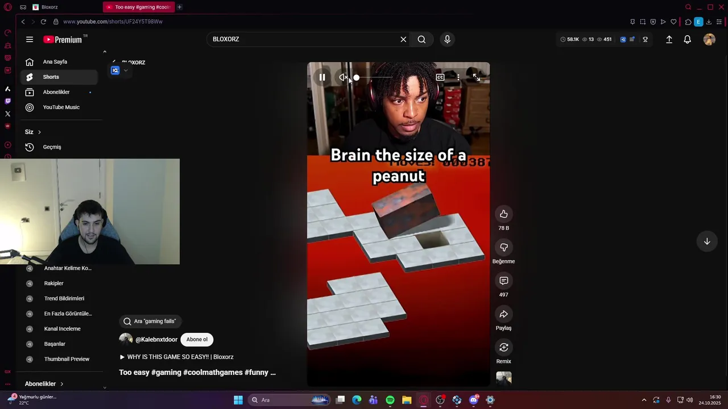Open Twitch in Opera sidebar

pos(7,101)
